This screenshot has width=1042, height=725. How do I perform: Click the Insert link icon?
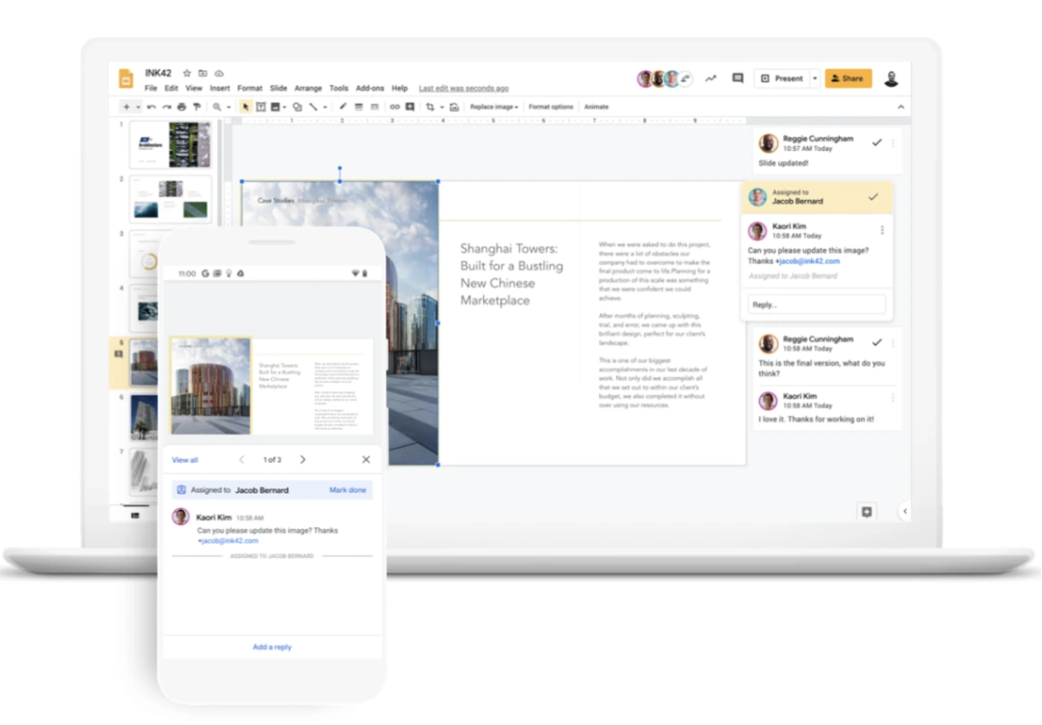(394, 107)
